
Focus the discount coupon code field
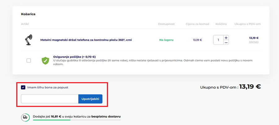coord(50,99)
